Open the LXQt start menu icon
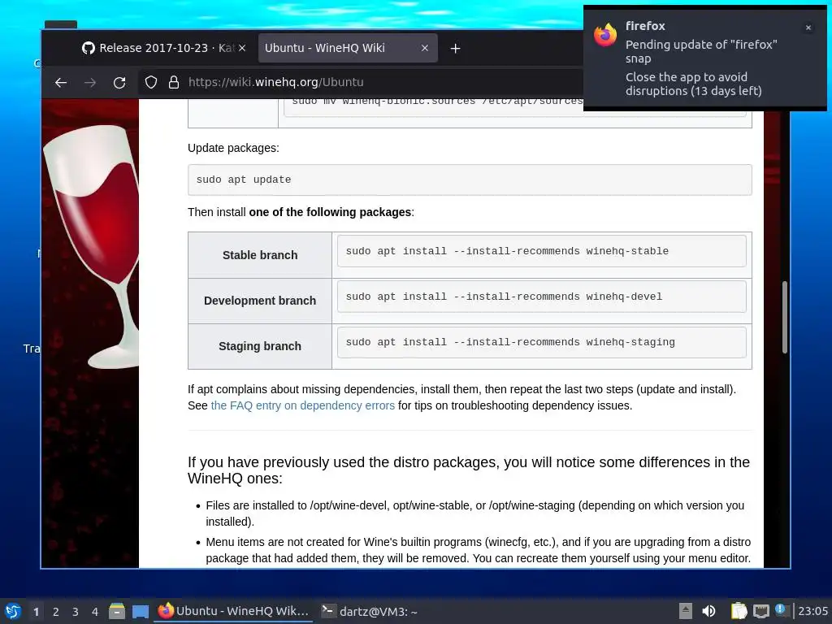Screen dimensions: 832x624 13,611
